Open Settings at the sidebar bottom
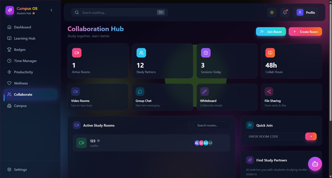Screen dimensions: 332x178 tap(30, 169)
